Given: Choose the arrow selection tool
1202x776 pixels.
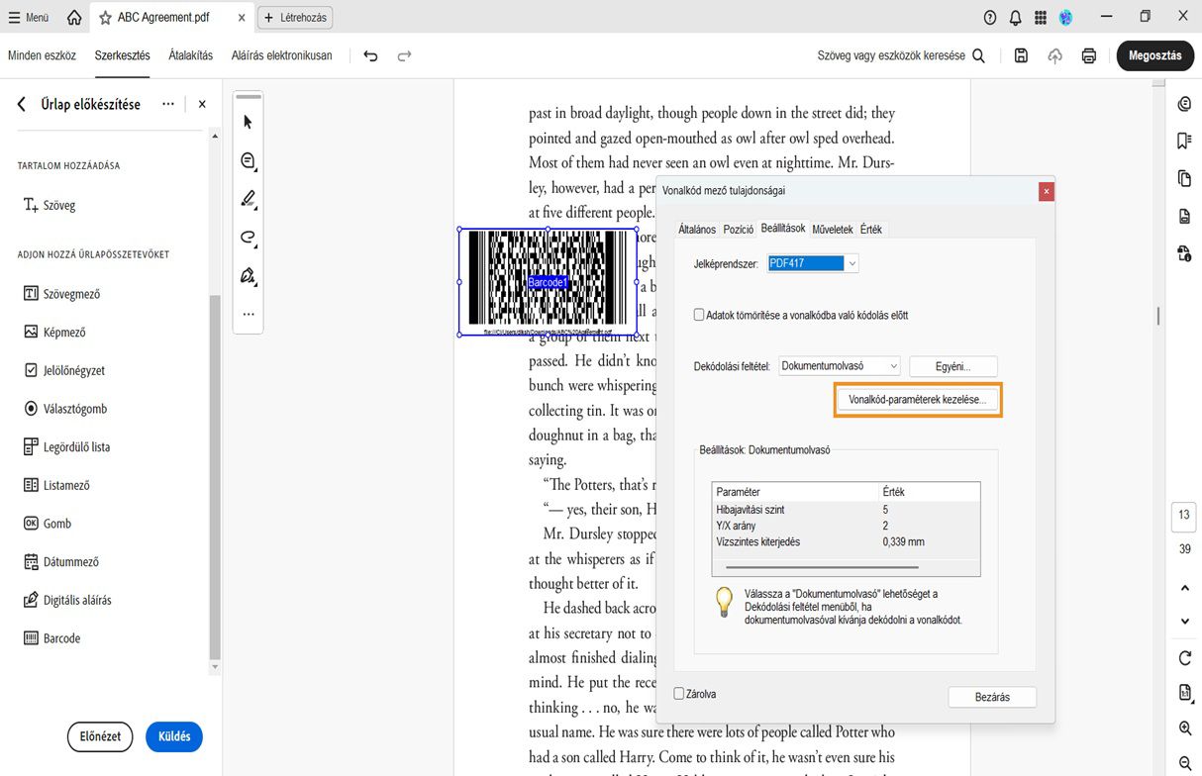Looking at the screenshot, I should 248,122.
